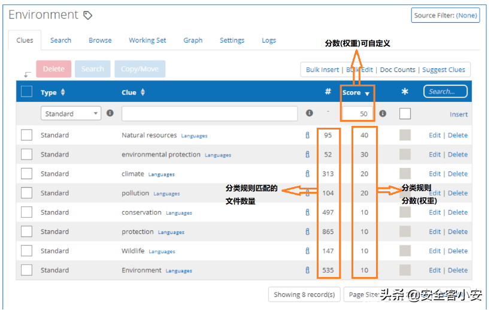This screenshot has height=310, width=491.
Task: Expand Languages for protection clue
Action: click(x=171, y=232)
